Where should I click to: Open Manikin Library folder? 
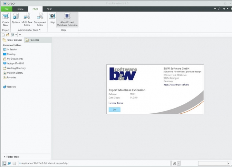coord(13,73)
